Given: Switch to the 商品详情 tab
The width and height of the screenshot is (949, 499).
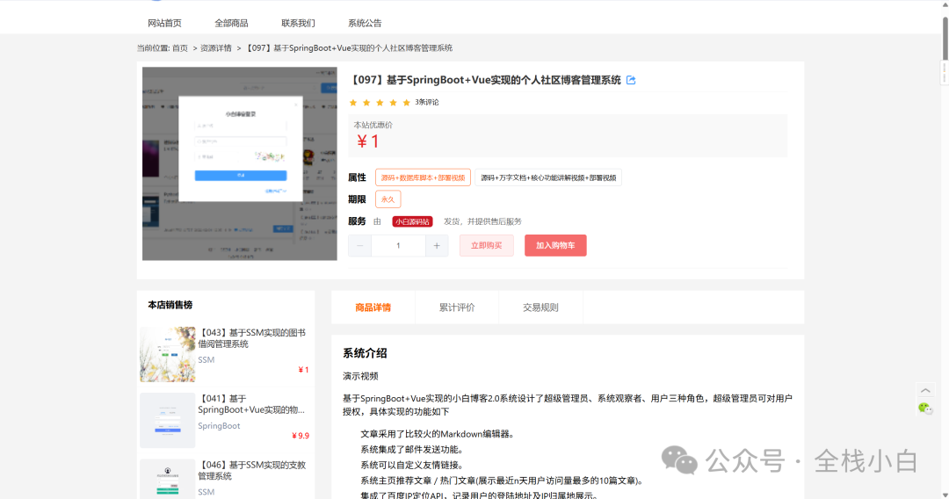Looking at the screenshot, I should [x=373, y=307].
